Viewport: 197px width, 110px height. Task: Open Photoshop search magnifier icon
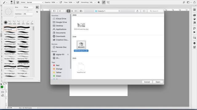click(x=184, y=2)
